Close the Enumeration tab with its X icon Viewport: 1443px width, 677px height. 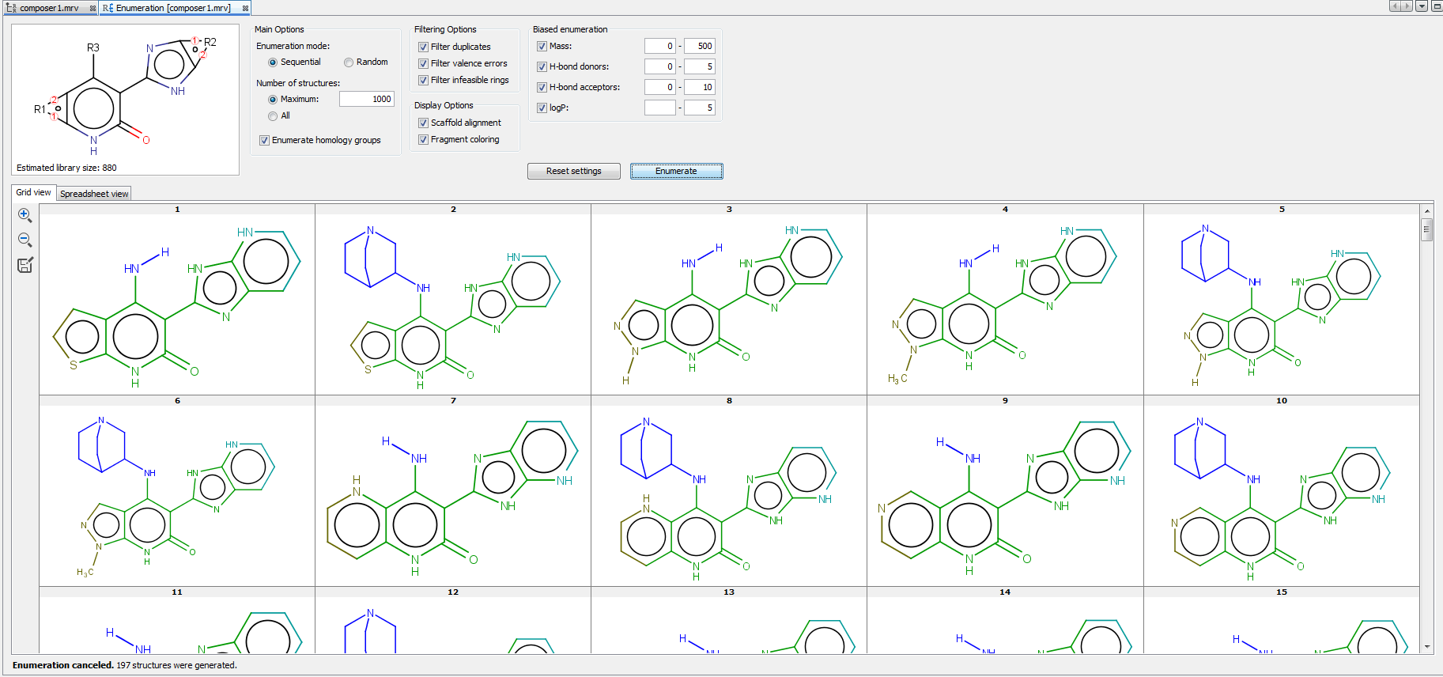[x=245, y=8]
